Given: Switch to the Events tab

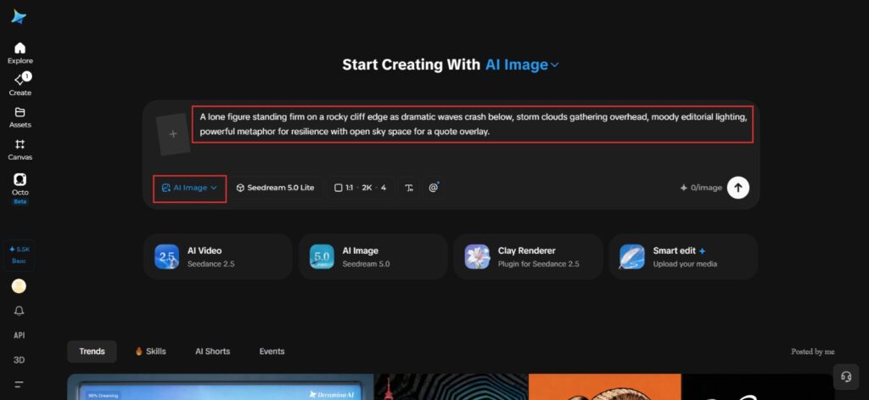Looking at the screenshot, I should pos(272,352).
